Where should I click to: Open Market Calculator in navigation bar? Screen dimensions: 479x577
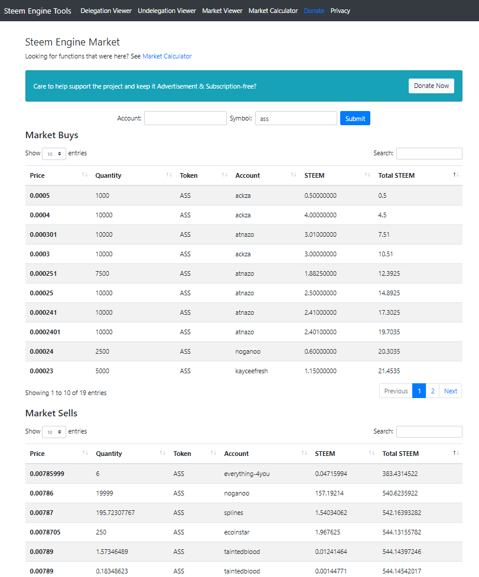point(273,11)
